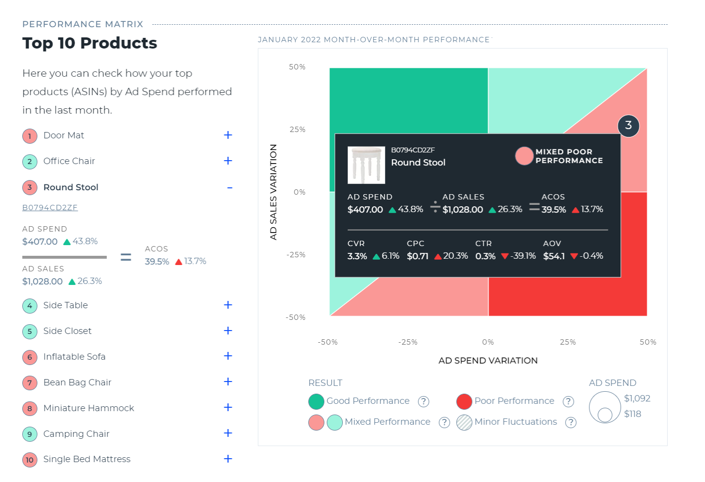Click the help icon next to Minor Fluctuations
Screen dimensions: 705x482
[x=571, y=422]
